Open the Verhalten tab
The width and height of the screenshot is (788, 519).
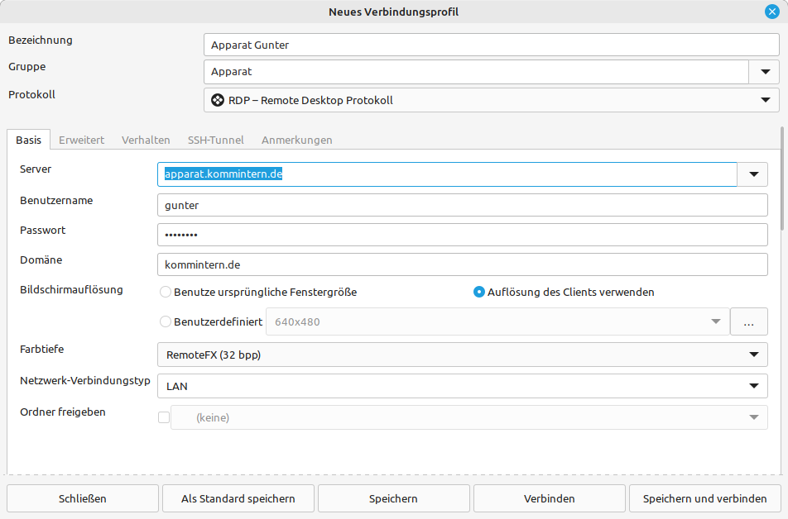coord(146,140)
